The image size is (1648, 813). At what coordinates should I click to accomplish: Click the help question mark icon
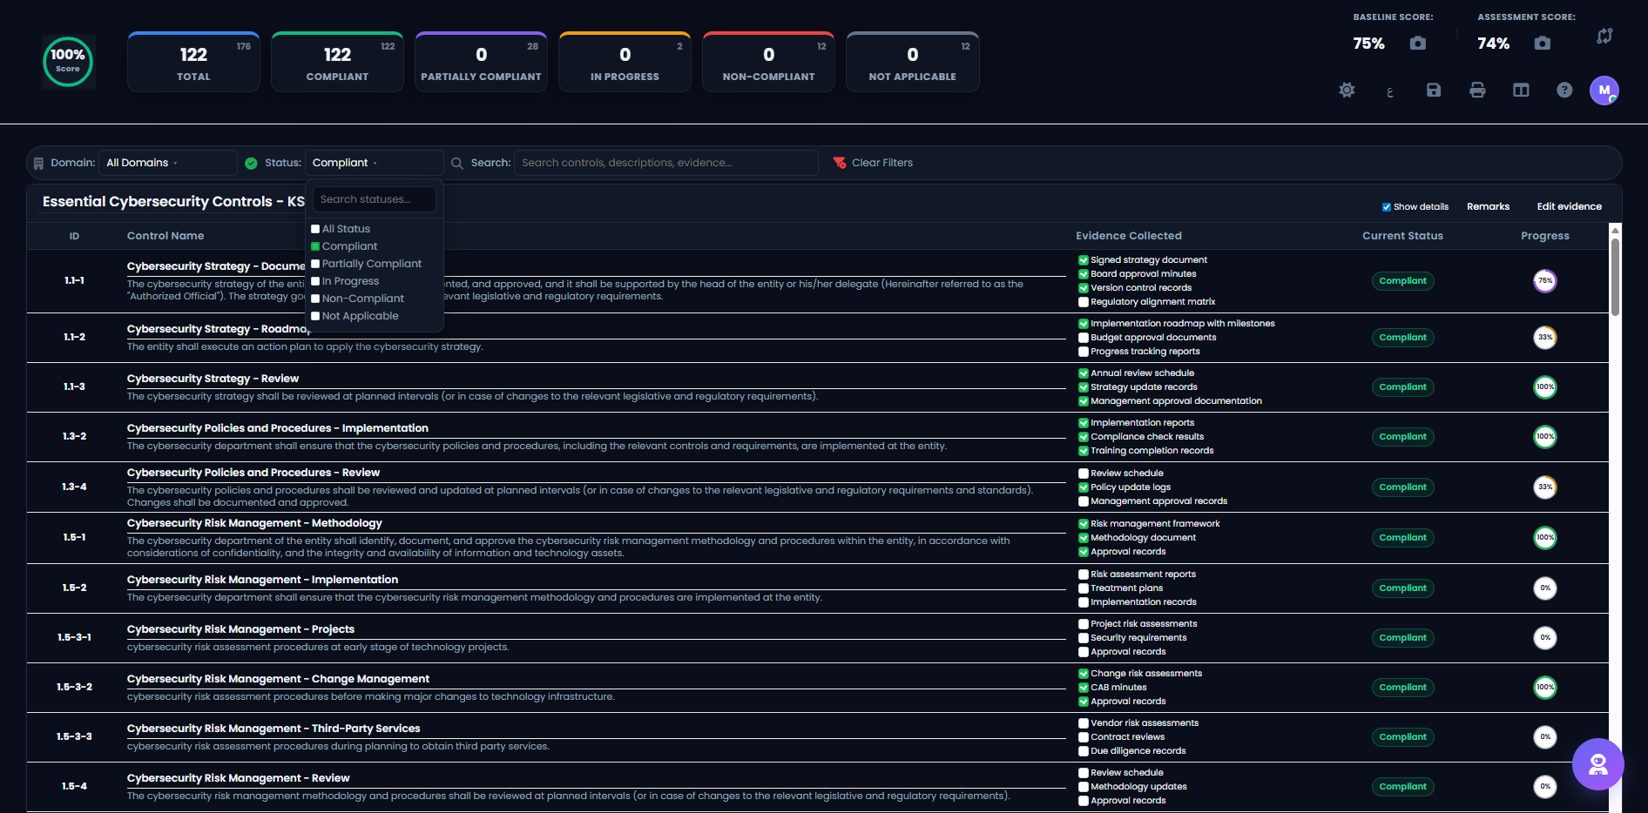pyautogui.click(x=1564, y=90)
